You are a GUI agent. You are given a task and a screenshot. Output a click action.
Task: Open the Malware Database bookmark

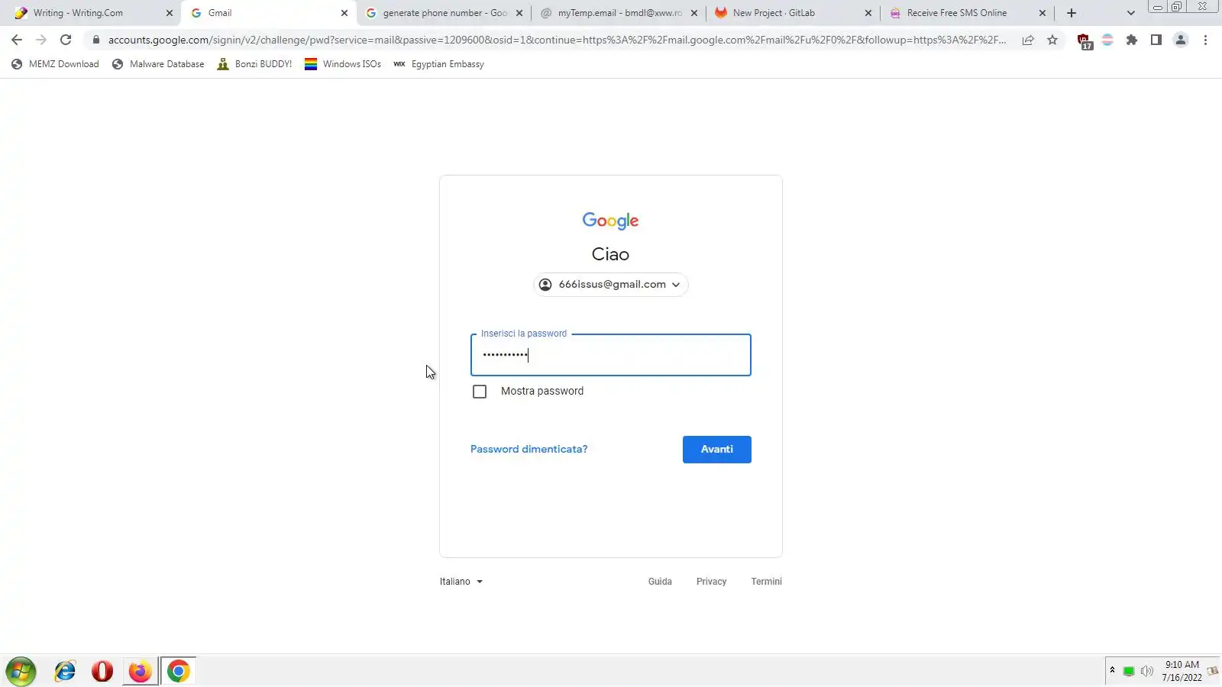158,64
